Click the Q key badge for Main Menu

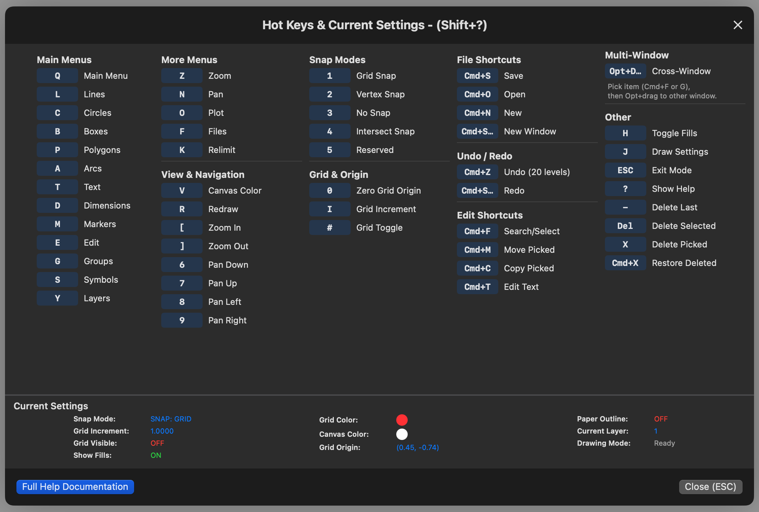(x=57, y=76)
